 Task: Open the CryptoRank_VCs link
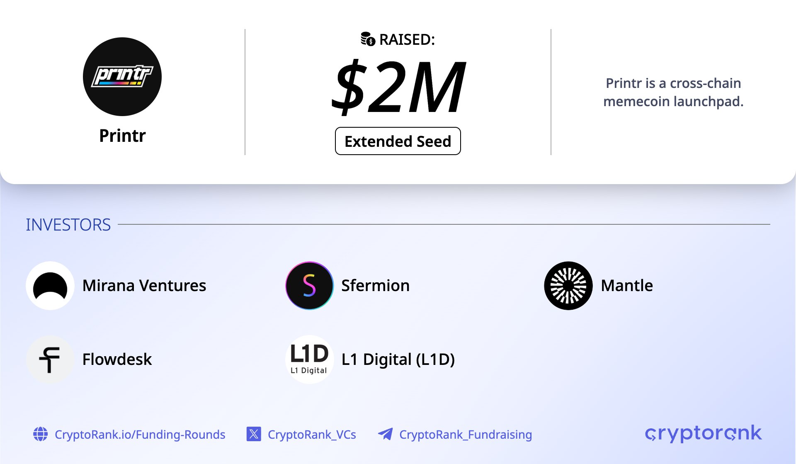312,435
